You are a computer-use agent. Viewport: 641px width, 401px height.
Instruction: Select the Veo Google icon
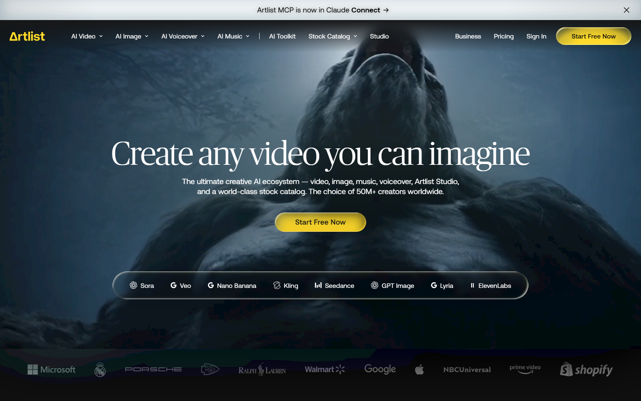pyautogui.click(x=173, y=285)
